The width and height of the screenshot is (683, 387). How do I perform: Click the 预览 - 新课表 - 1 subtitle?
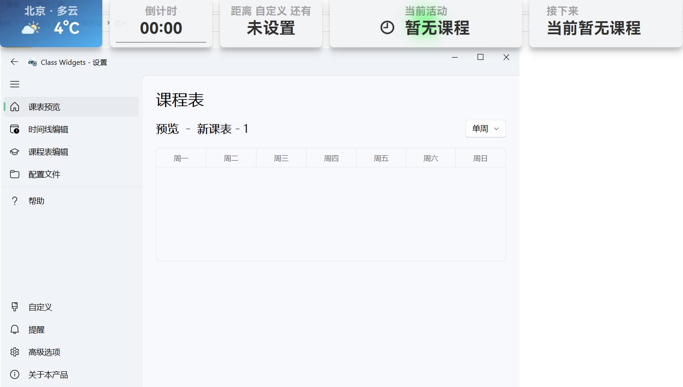pyautogui.click(x=202, y=129)
